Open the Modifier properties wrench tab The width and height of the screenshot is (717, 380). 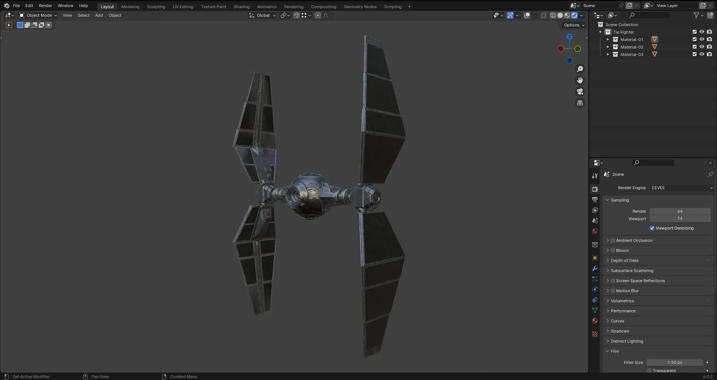pyautogui.click(x=595, y=268)
